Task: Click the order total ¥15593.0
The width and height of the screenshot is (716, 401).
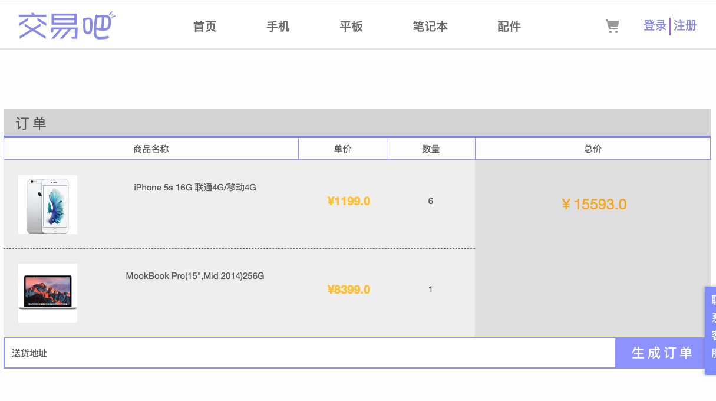Action: tap(593, 205)
